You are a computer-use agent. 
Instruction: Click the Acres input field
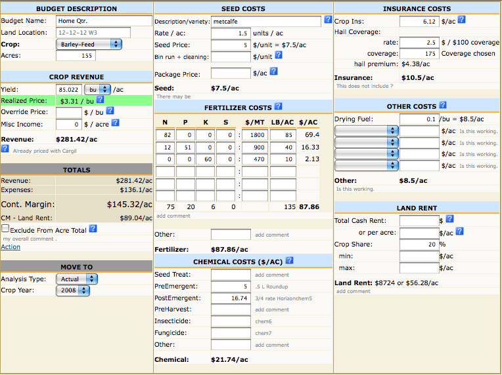[76, 56]
